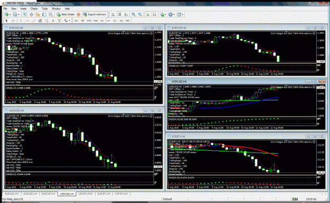Expand the Indicators dropdown arrow
This screenshot has width=330, height=203.
[x=166, y=15]
